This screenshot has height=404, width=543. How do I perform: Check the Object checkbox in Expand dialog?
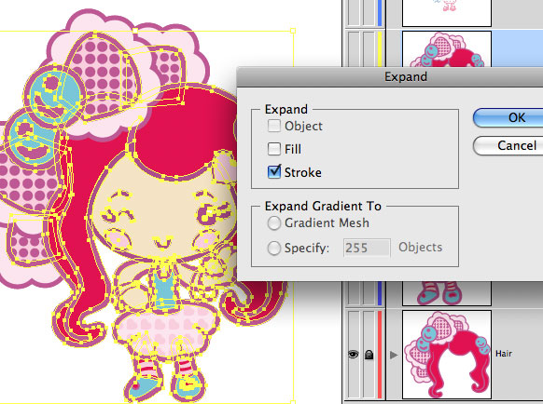pyautogui.click(x=274, y=126)
